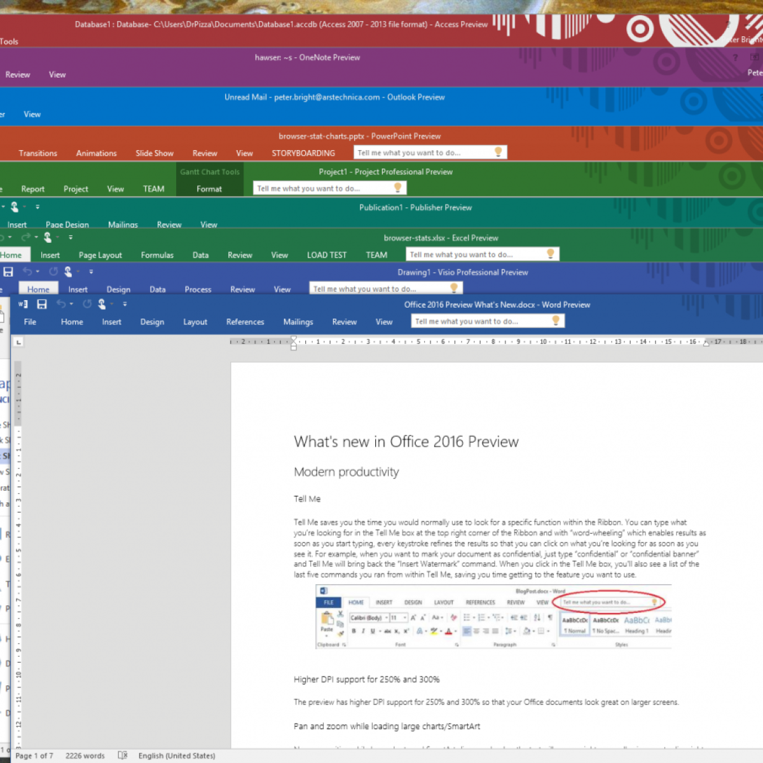Open the References tab in Word
This screenshot has height=763, width=763.
pyautogui.click(x=245, y=322)
